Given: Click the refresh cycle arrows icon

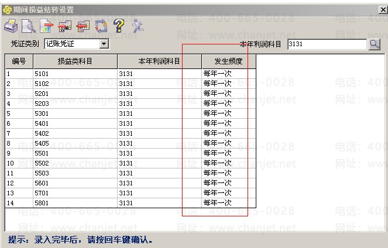Looking at the screenshot, I should 101,26.
